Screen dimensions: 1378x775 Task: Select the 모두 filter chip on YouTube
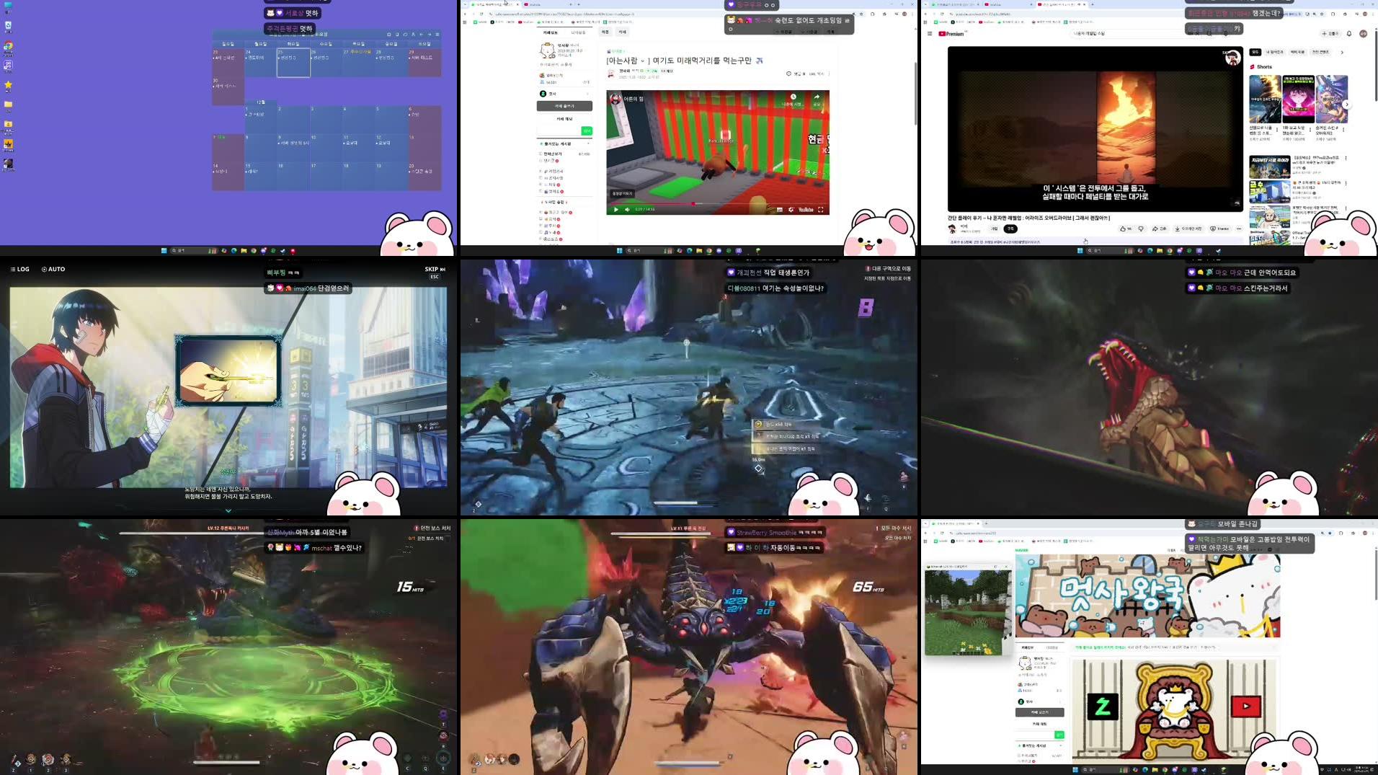pyautogui.click(x=1254, y=52)
